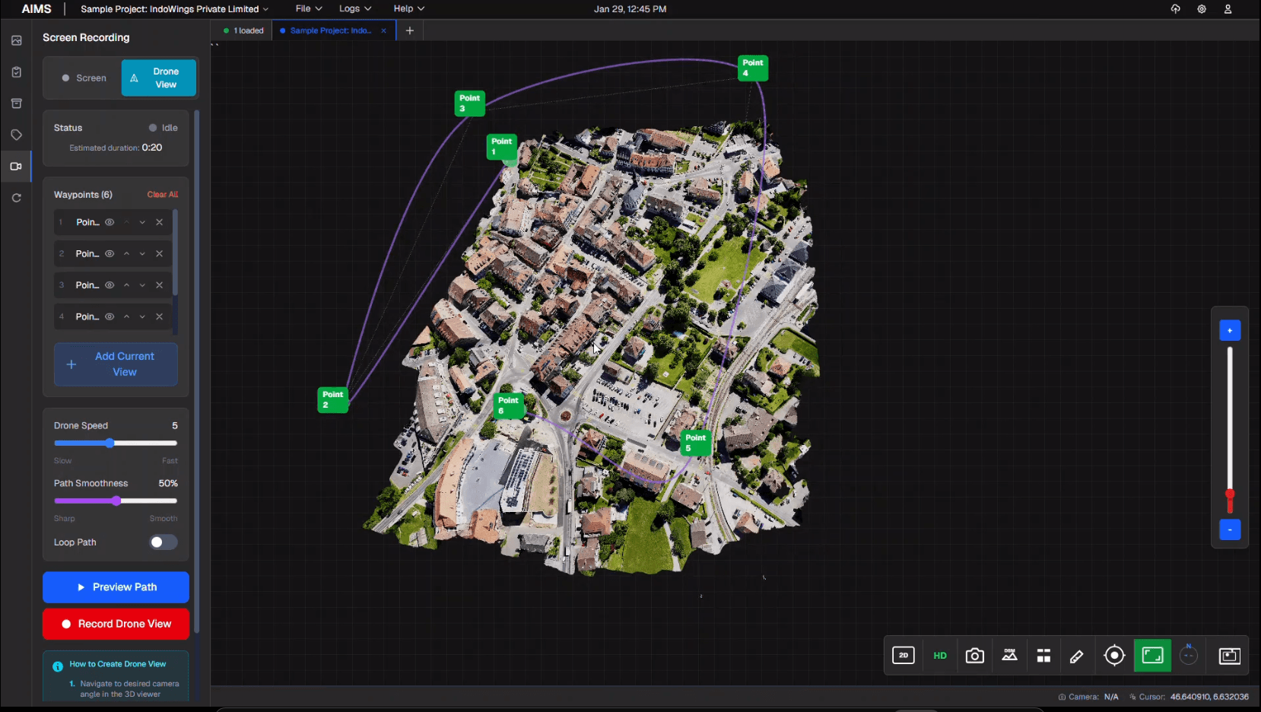Delete waypoint 4 using its X

tap(160, 316)
